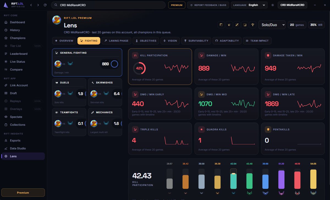330x200 pixels.
Task: Filter by jungle role icon
Action: [229, 25]
